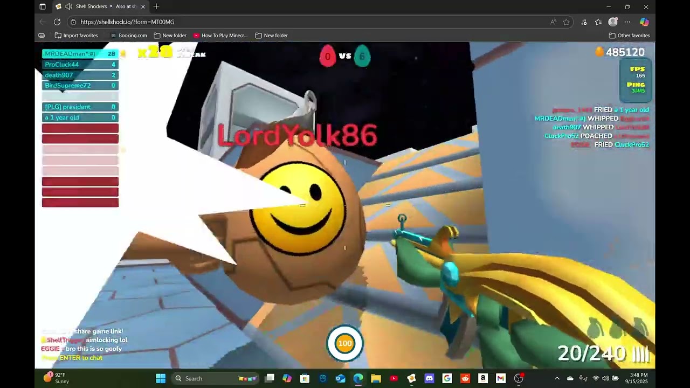Open Edge Settings and more menu
Viewport: 690px width, 388px height.
(627, 22)
